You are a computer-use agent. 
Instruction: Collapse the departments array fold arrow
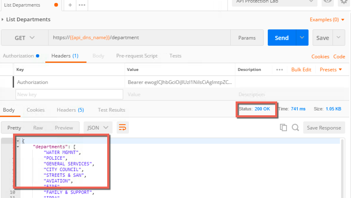18,147
